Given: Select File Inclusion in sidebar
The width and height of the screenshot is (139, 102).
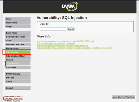Looking at the screenshot, I should click(18, 48).
